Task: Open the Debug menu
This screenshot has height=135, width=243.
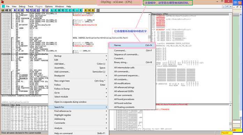Action: click(x=22, y=7)
